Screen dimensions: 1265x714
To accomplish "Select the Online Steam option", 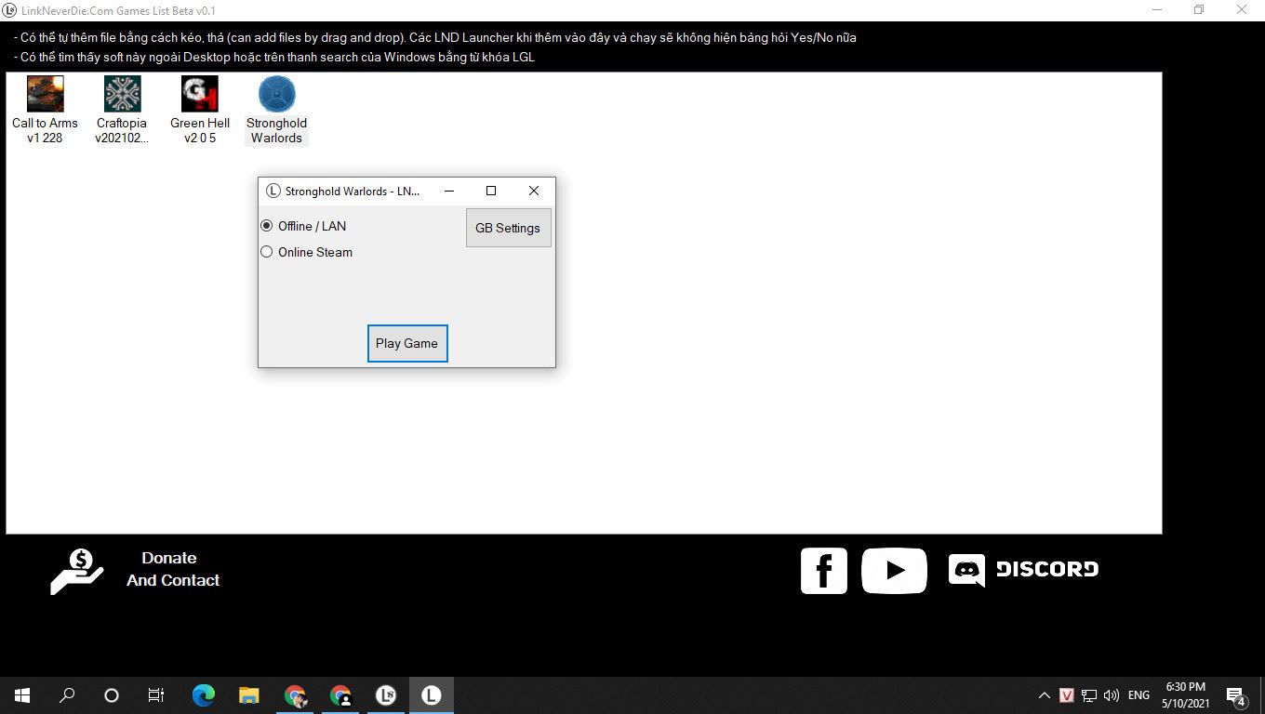I will [x=306, y=252].
